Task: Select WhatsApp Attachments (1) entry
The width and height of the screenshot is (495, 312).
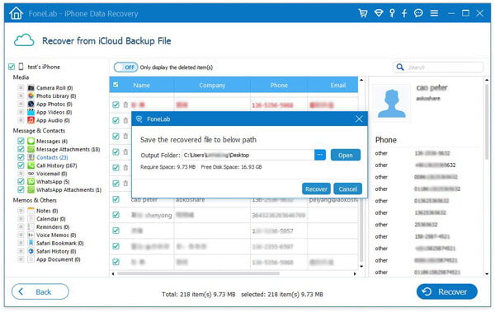Action: (x=68, y=189)
